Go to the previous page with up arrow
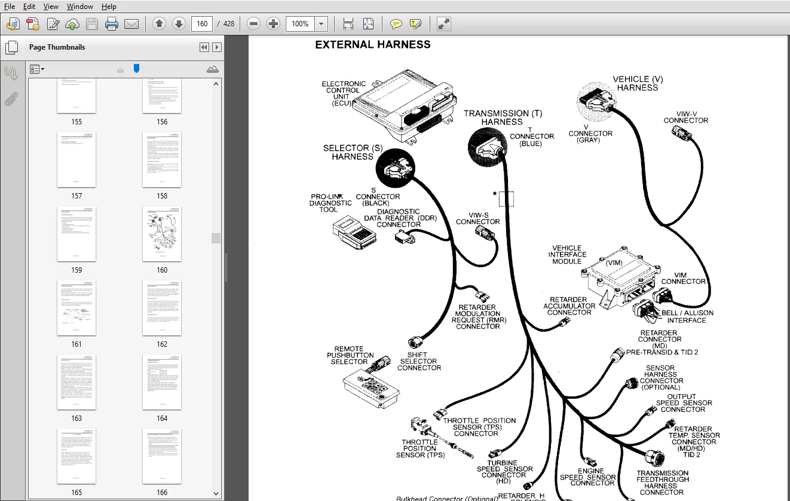Screen dimensions: 790x501 pos(159,24)
